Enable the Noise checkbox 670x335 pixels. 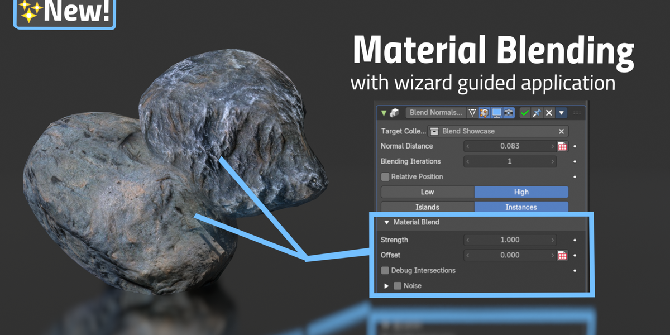pos(398,286)
